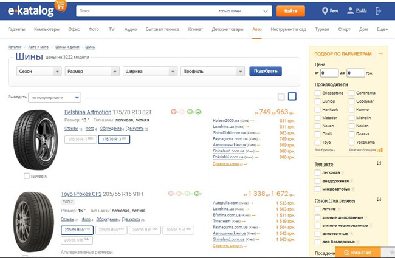Viewport: 395px width, 258px height.
Task: Open the e-katalog shopping cart logo icon
Action: (x=60, y=5)
